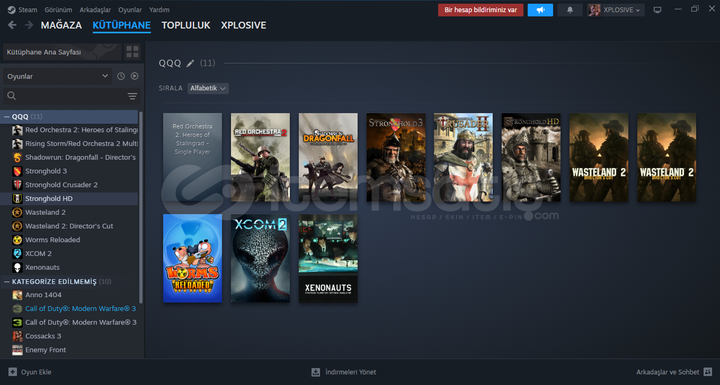720x385 pixels.
Task: Switch to the MAĞAZA tab
Action: click(61, 25)
